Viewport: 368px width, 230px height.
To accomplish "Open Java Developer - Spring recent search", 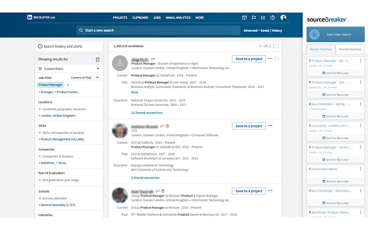I will (330, 104).
